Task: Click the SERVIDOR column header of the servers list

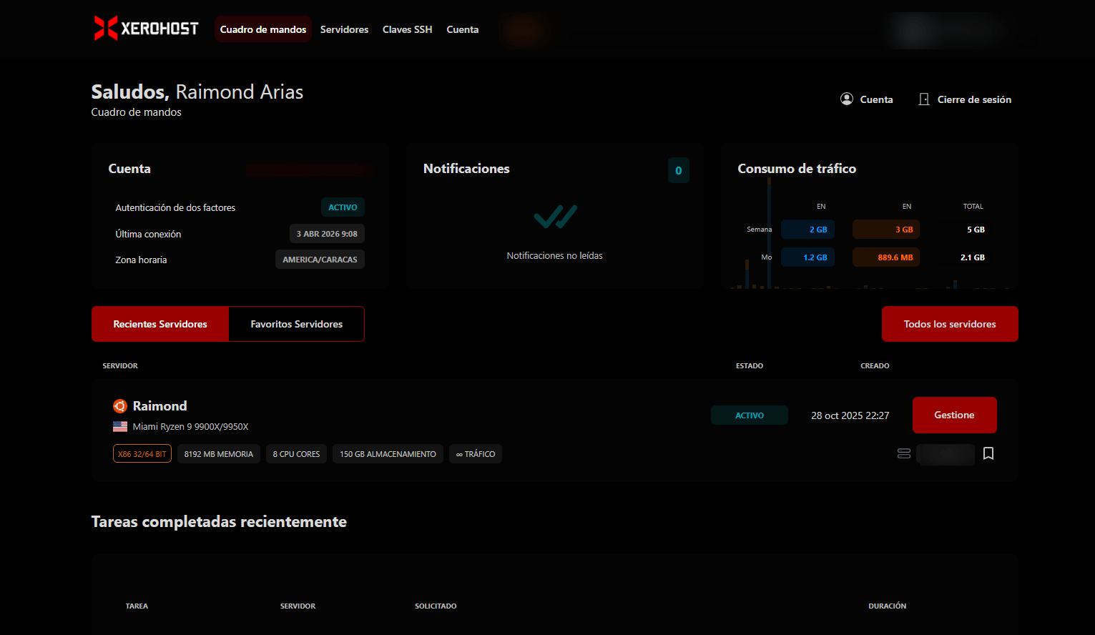Action: (x=120, y=365)
